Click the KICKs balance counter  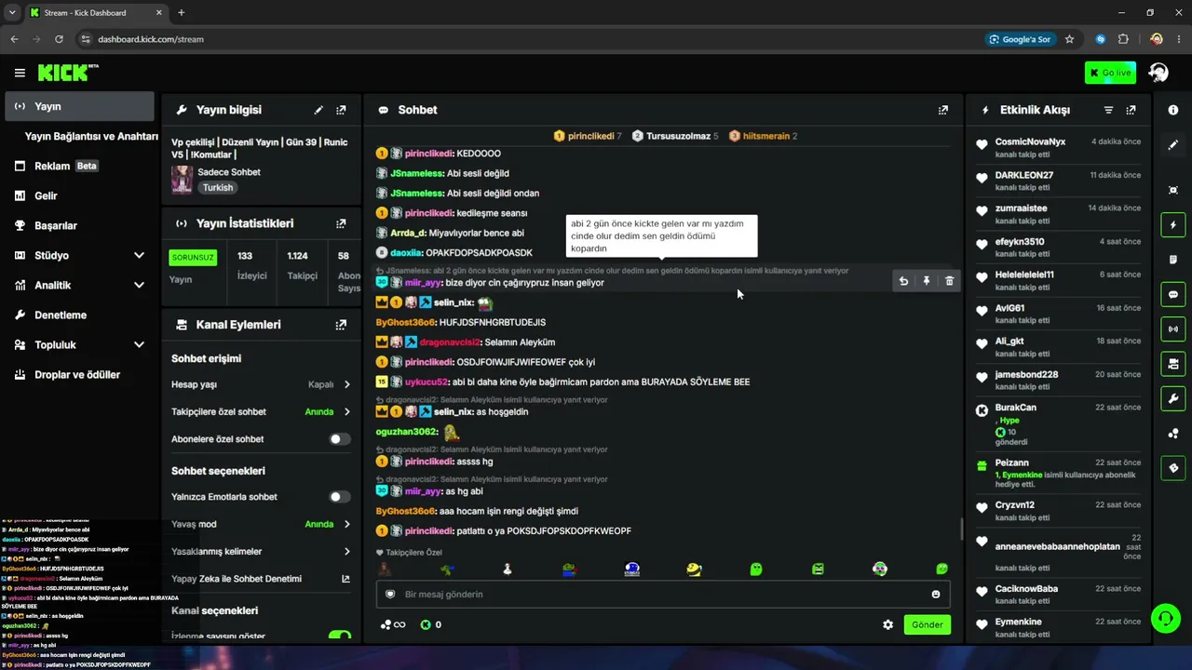click(431, 624)
